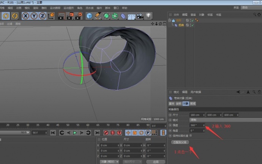Click the 强度 strength field 360°
This screenshot has width=262, height=164.
coord(197,125)
